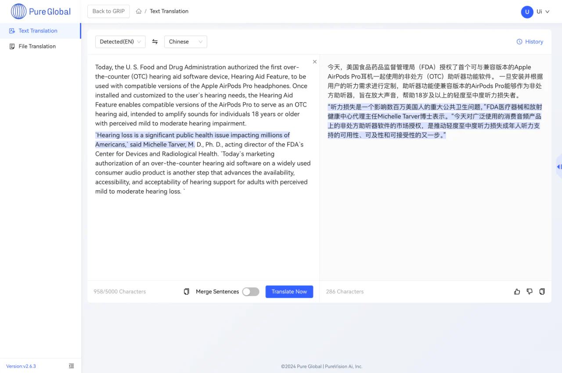Click the Back to GRIP button

[108, 11]
